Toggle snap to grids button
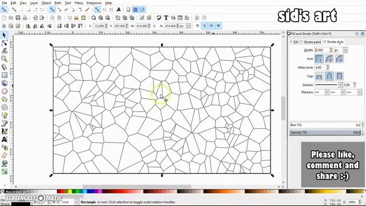 (x=135, y=10)
